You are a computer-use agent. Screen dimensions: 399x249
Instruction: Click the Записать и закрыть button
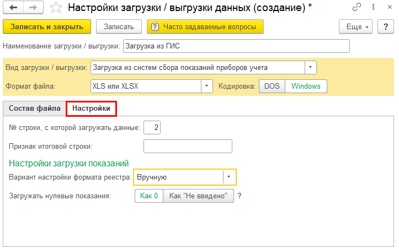(x=47, y=26)
